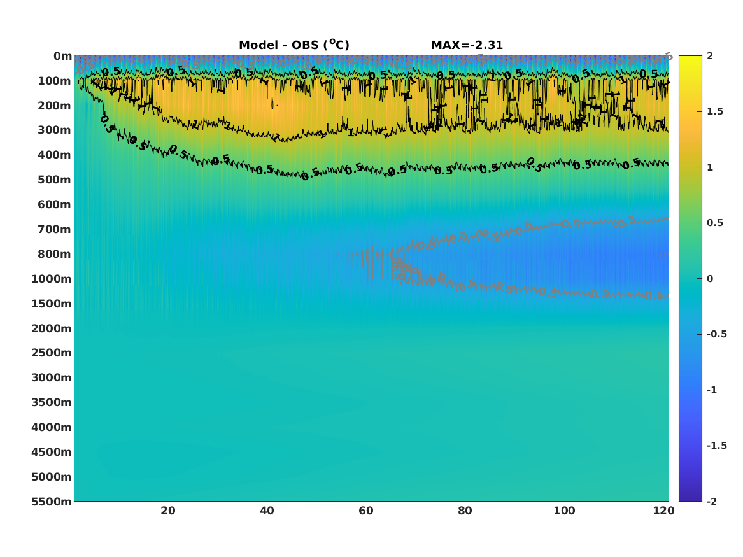This screenshot has width=743, height=557.
Task: Click the y-axis label '2500m'
Action: 52,353
